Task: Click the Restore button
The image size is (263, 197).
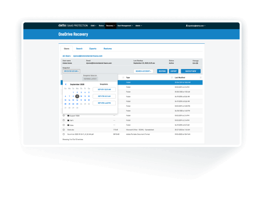Action: pyautogui.click(x=162, y=71)
